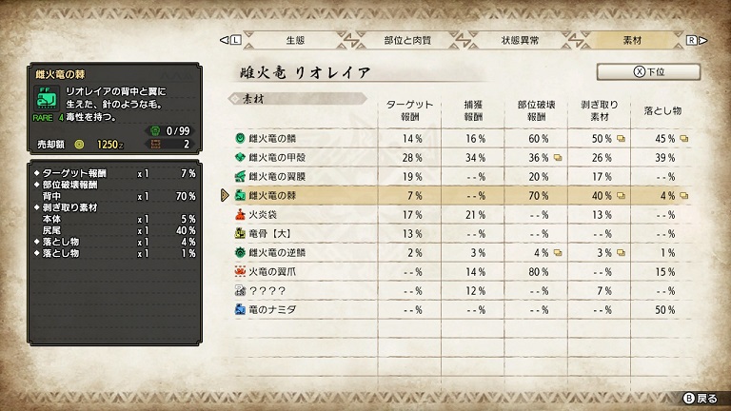Image resolution: width=731 pixels, height=411 pixels.
Task: Switch to the 状態異常 tab
Action: pyautogui.click(x=520, y=40)
